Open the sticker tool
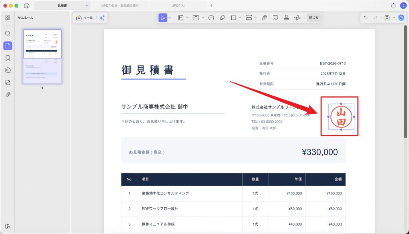409x234 pixels. click(x=275, y=18)
